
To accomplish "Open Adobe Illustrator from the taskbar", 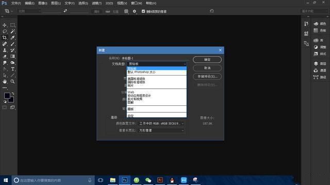I will tap(160, 180).
